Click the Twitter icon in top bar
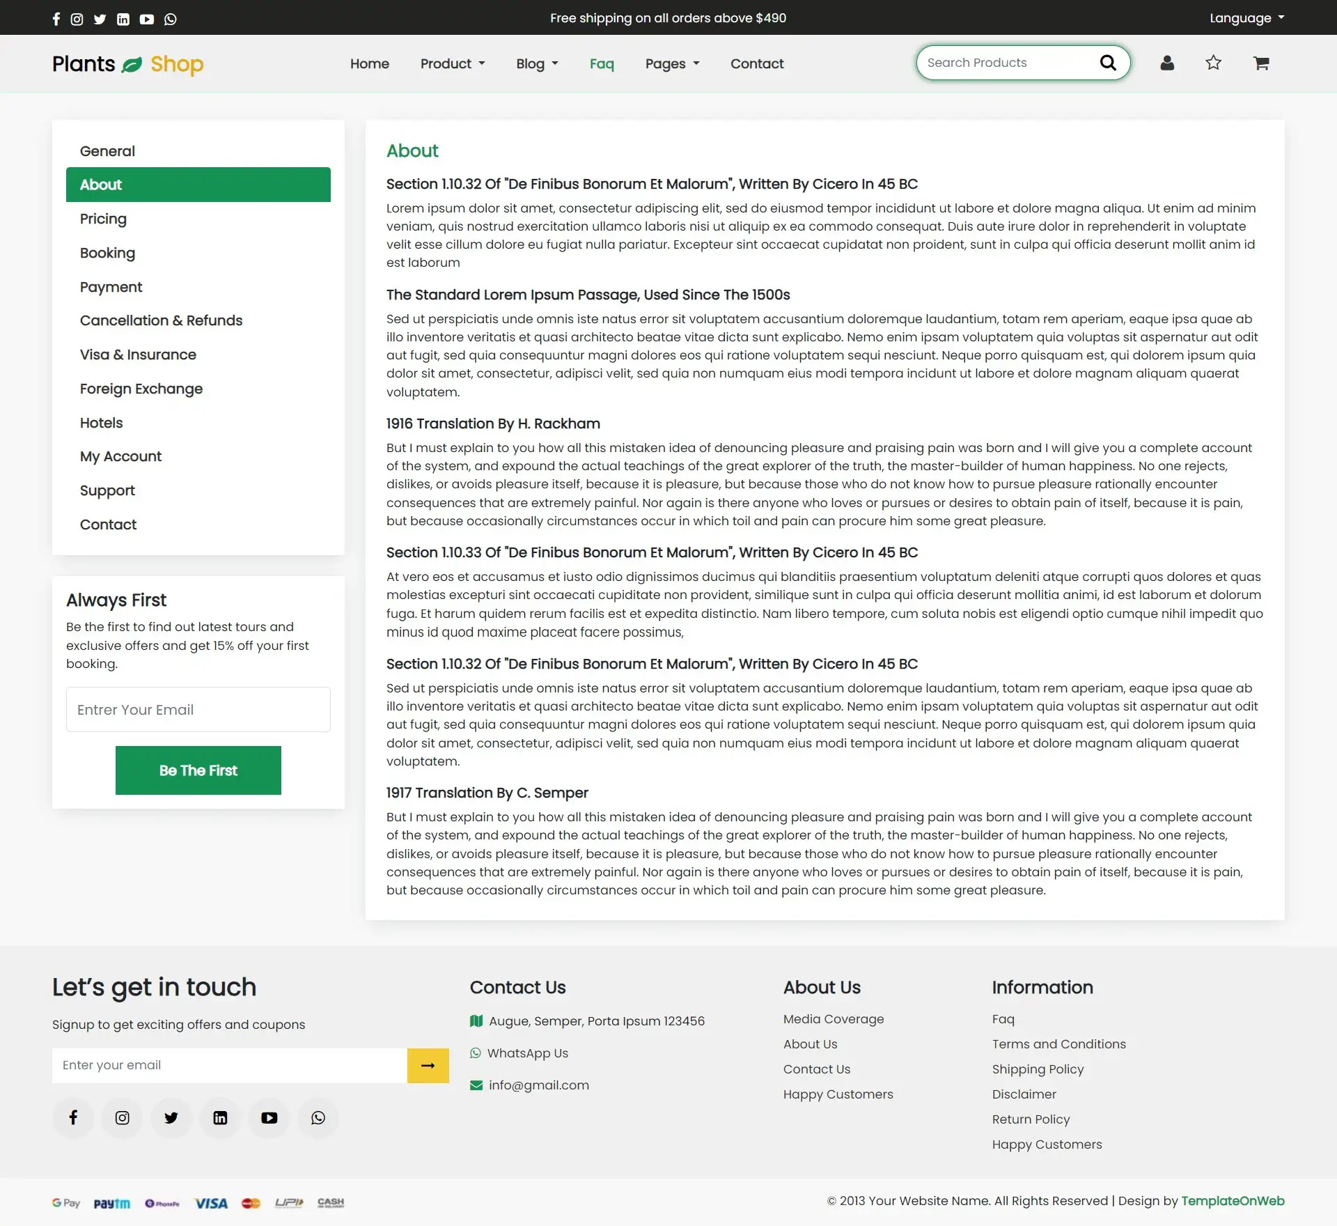This screenshot has height=1226, width=1337. 100,19
